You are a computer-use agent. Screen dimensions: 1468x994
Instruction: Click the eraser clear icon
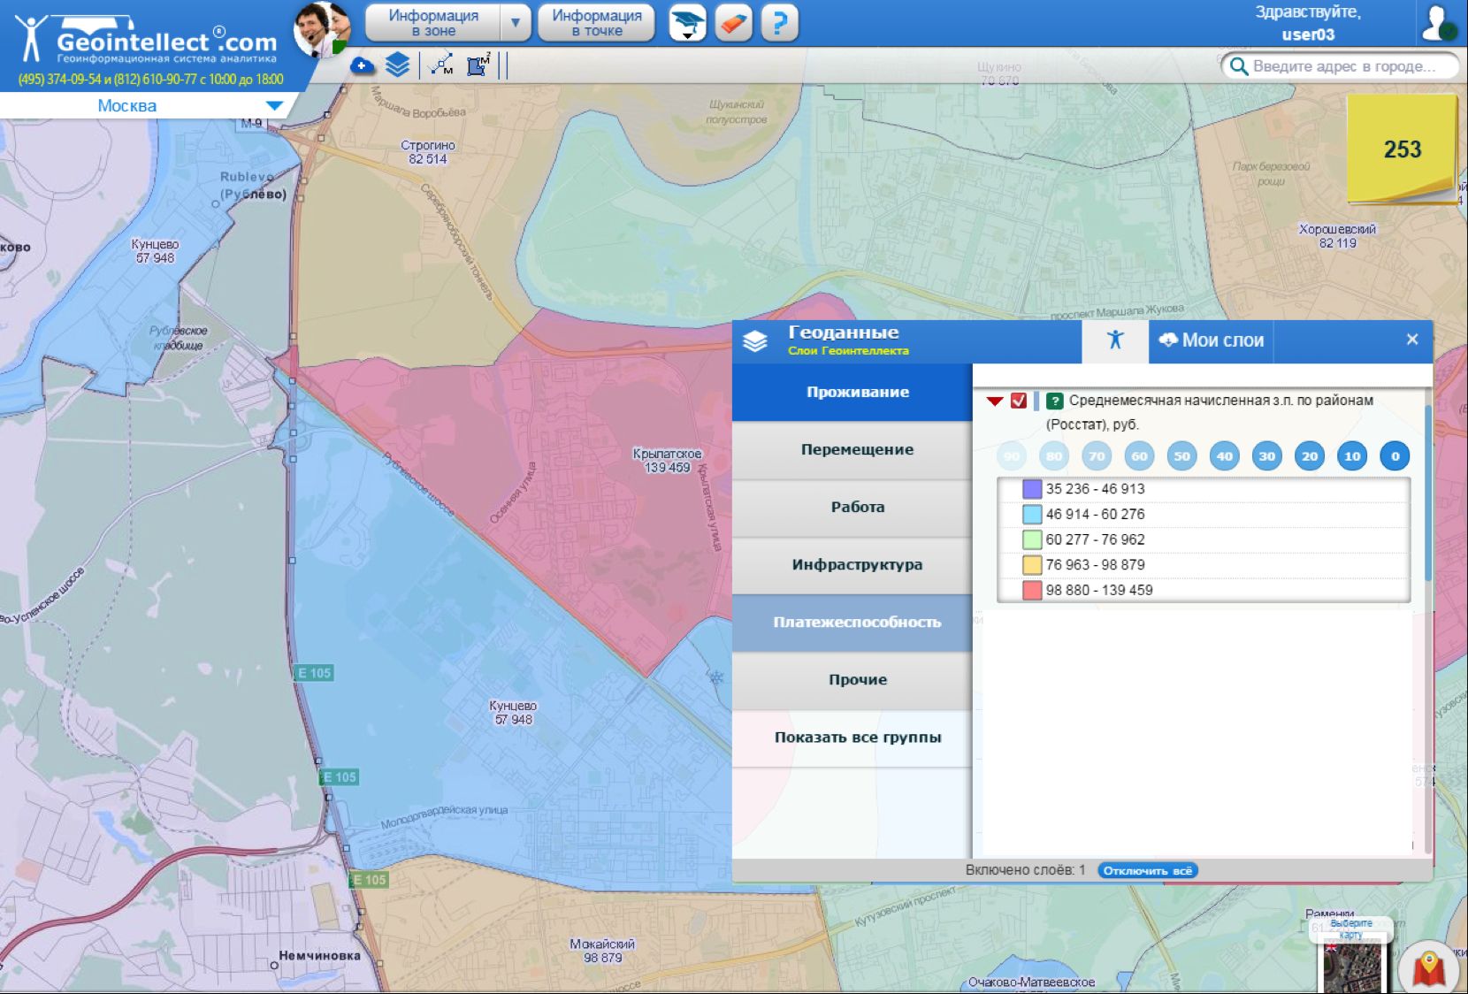733,22
